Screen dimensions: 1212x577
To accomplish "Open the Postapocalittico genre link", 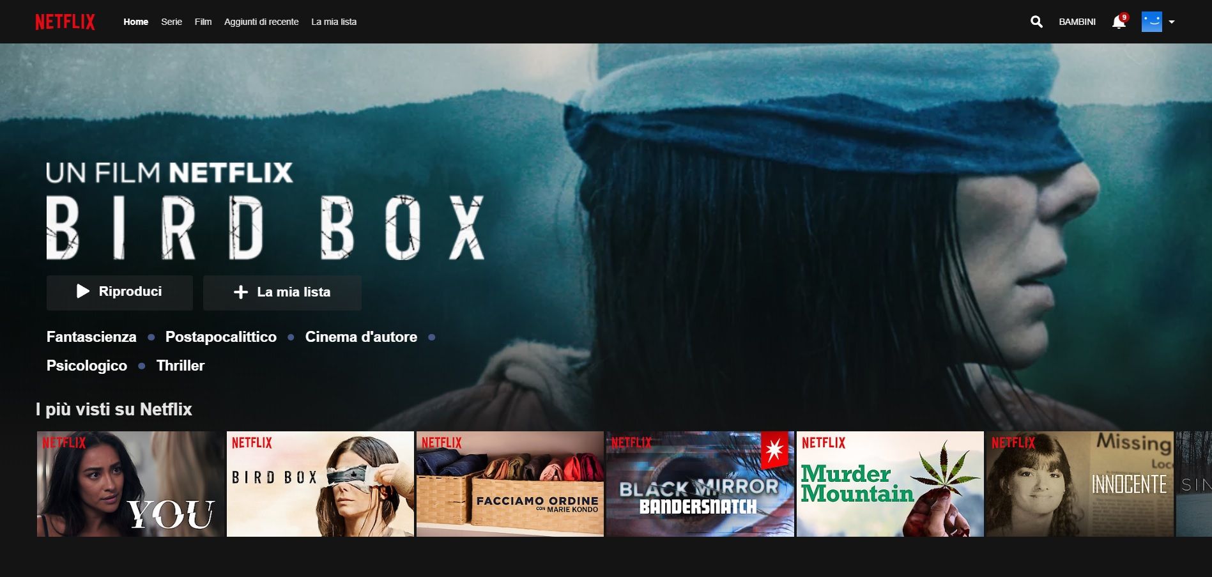I will point(221,337).
